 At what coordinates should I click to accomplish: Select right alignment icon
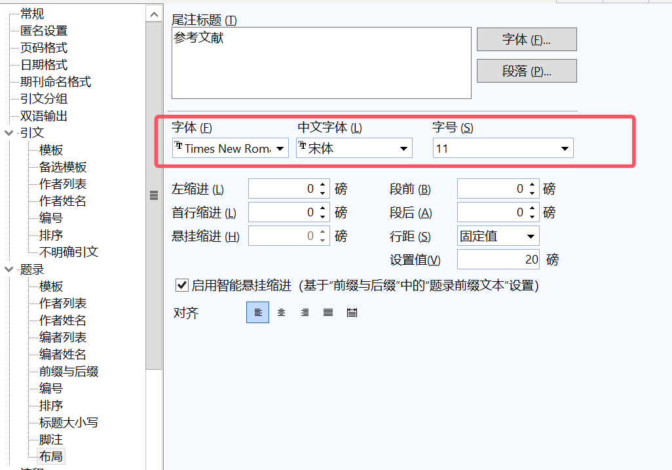[x=305, y=313]
